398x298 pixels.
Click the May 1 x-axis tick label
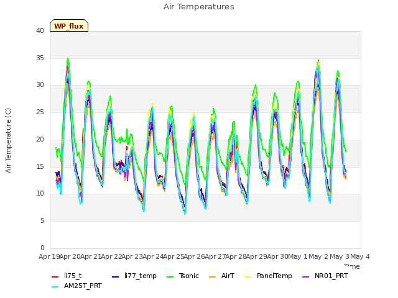tap(298, 256)
